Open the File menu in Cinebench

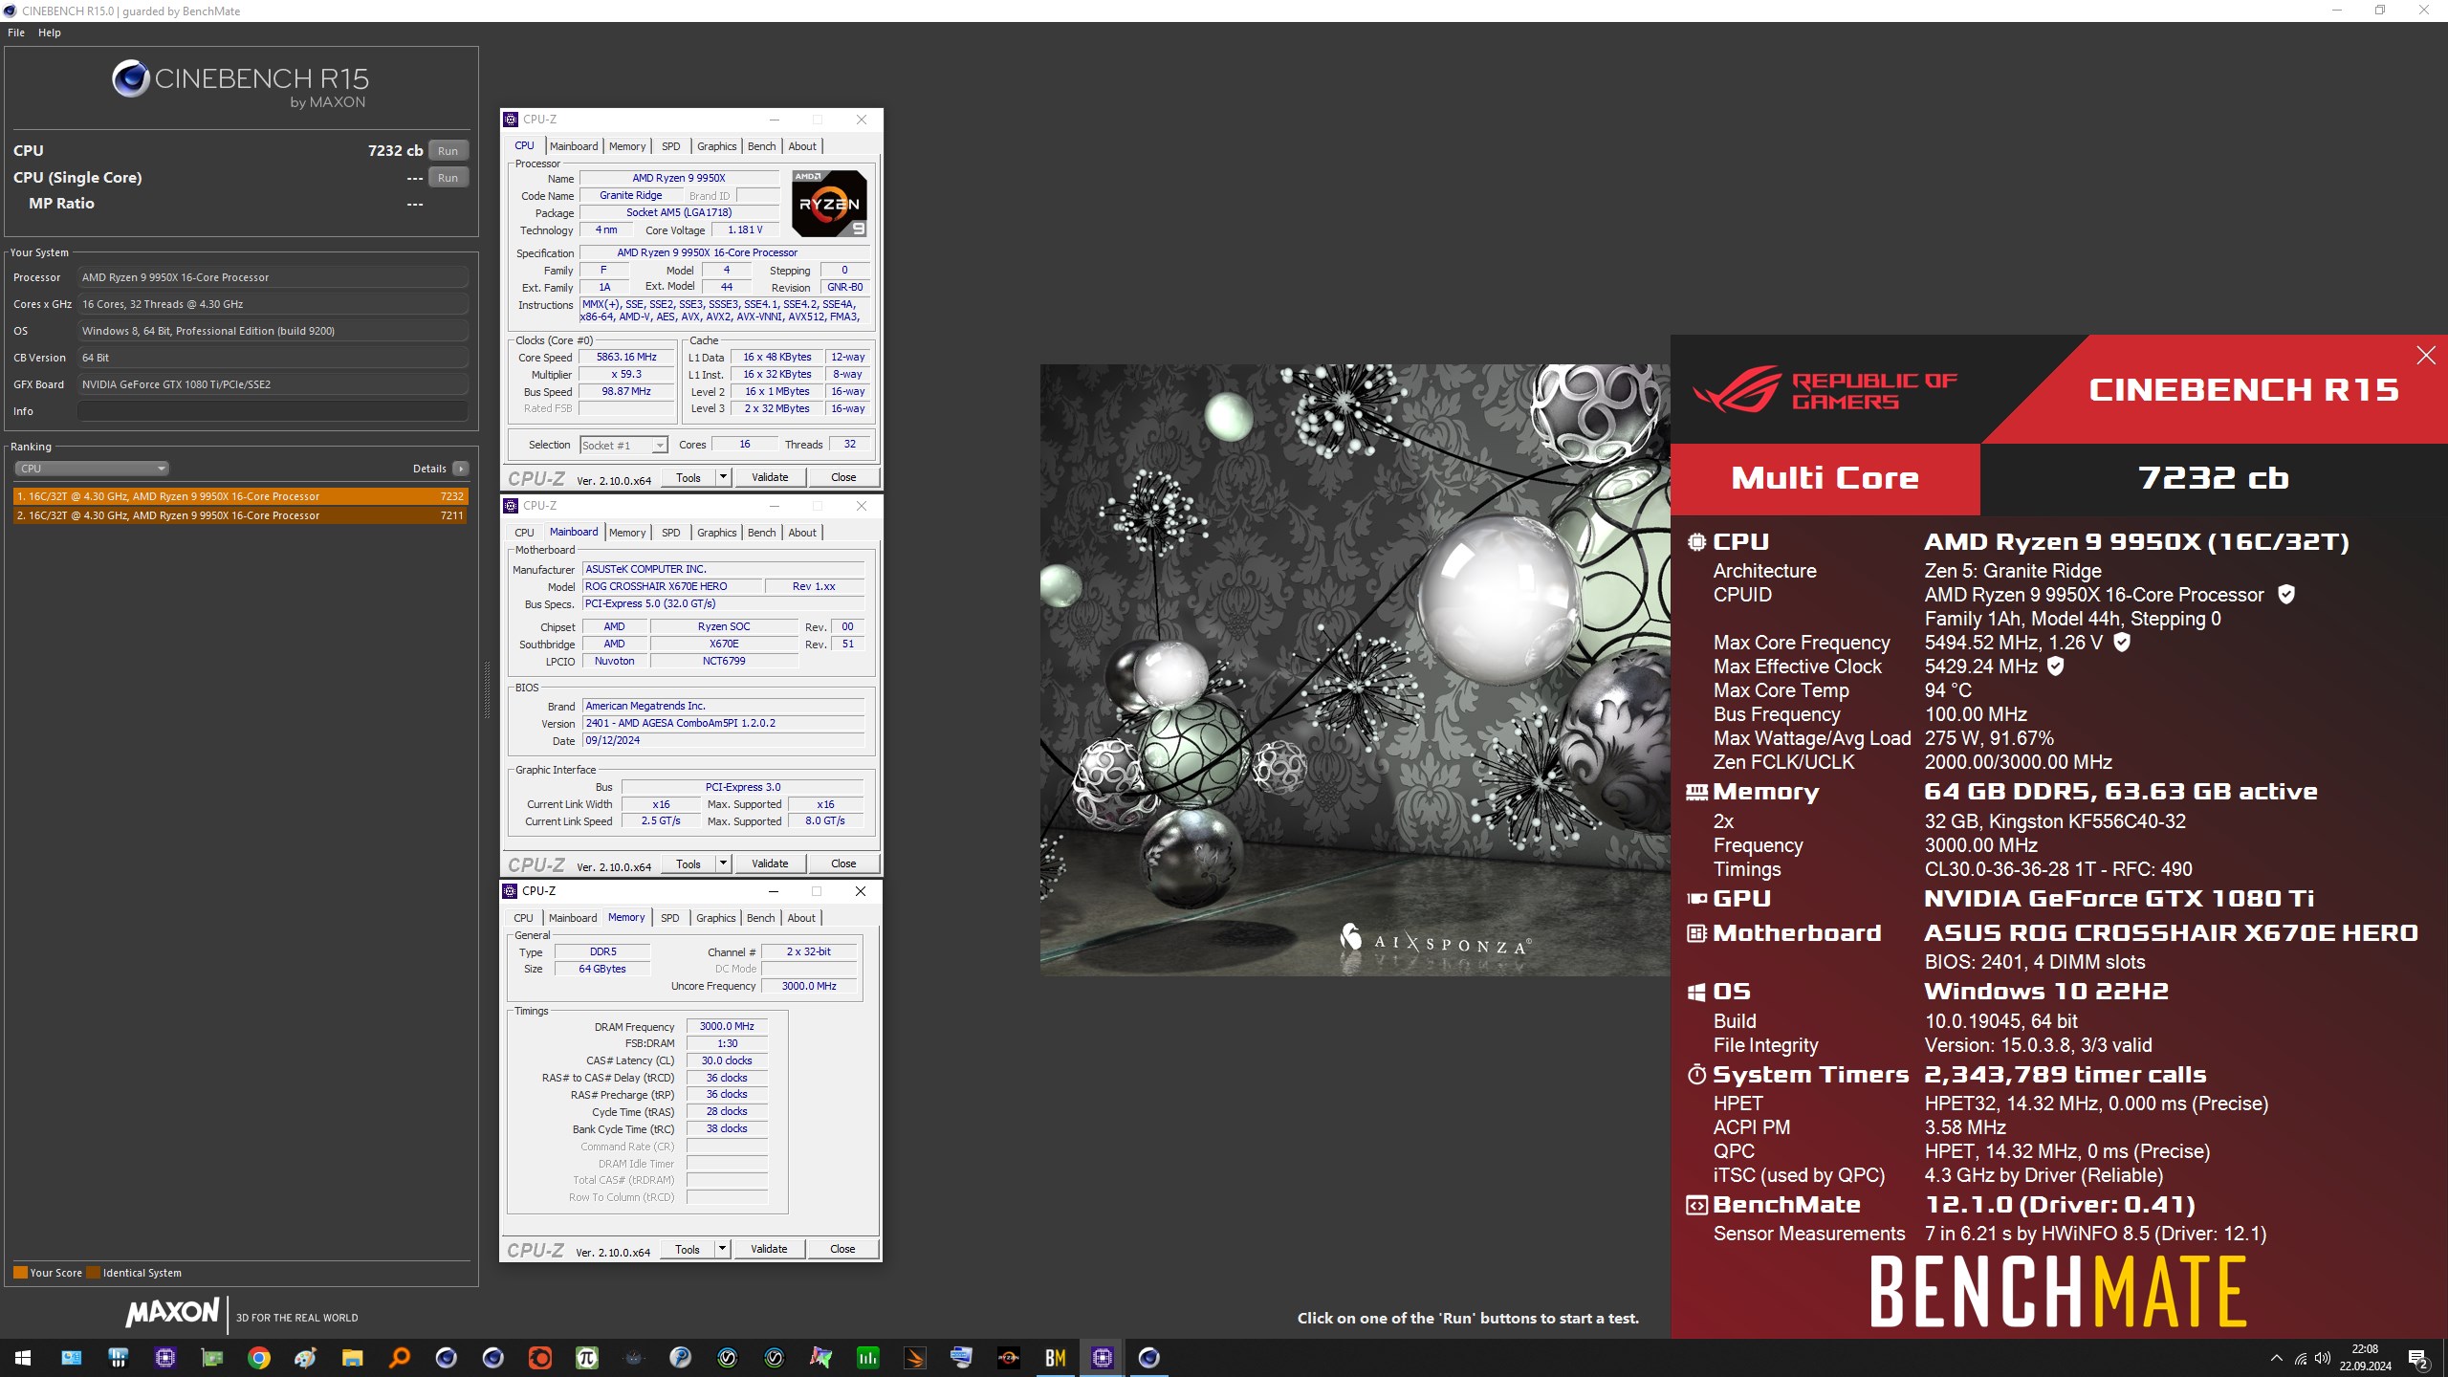point(16,33)
